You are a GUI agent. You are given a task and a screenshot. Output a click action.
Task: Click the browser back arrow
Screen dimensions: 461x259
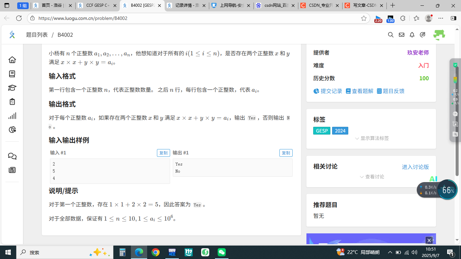point(7,18)
